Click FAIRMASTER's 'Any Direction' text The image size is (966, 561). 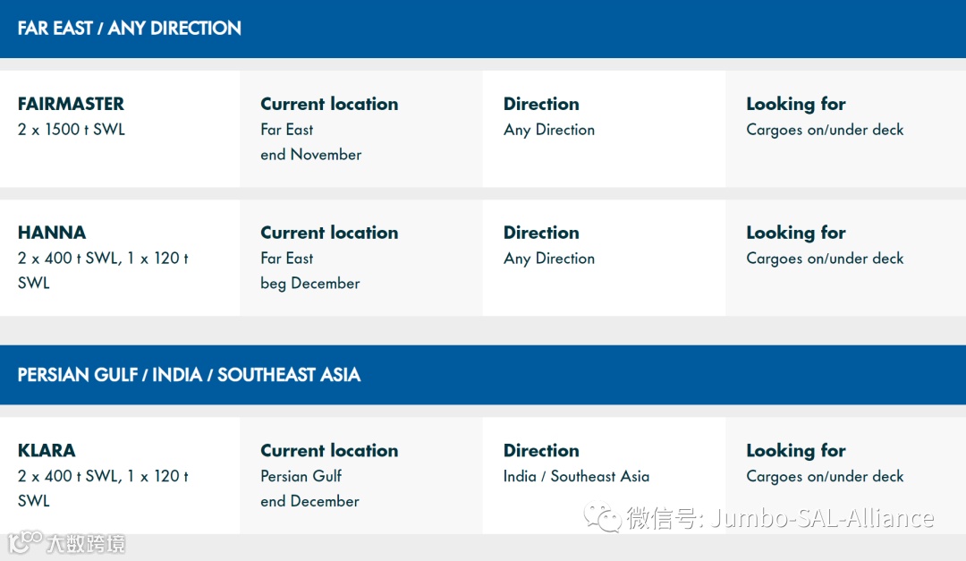[x=549, y=130]
